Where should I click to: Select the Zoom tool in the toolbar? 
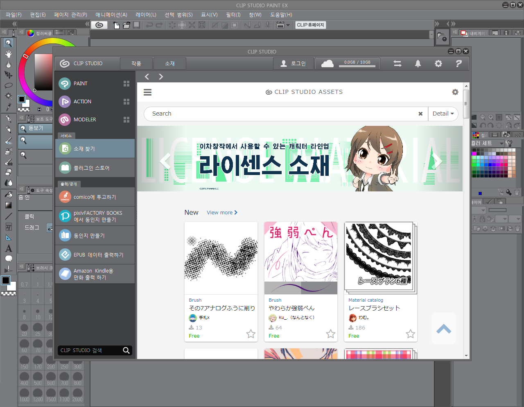pos(8,43)
